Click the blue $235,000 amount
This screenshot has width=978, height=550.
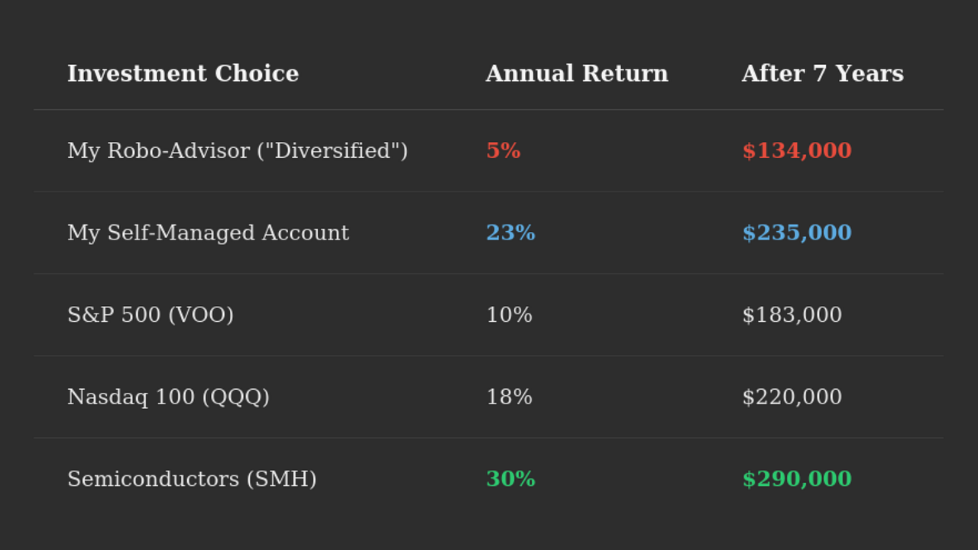797,233
